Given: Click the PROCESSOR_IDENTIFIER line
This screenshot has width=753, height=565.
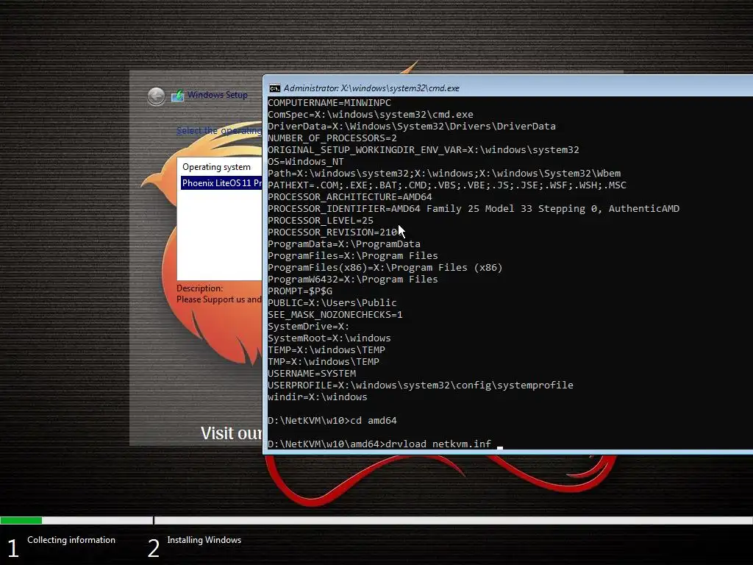Looking at the screenshot, I should 474,208.
